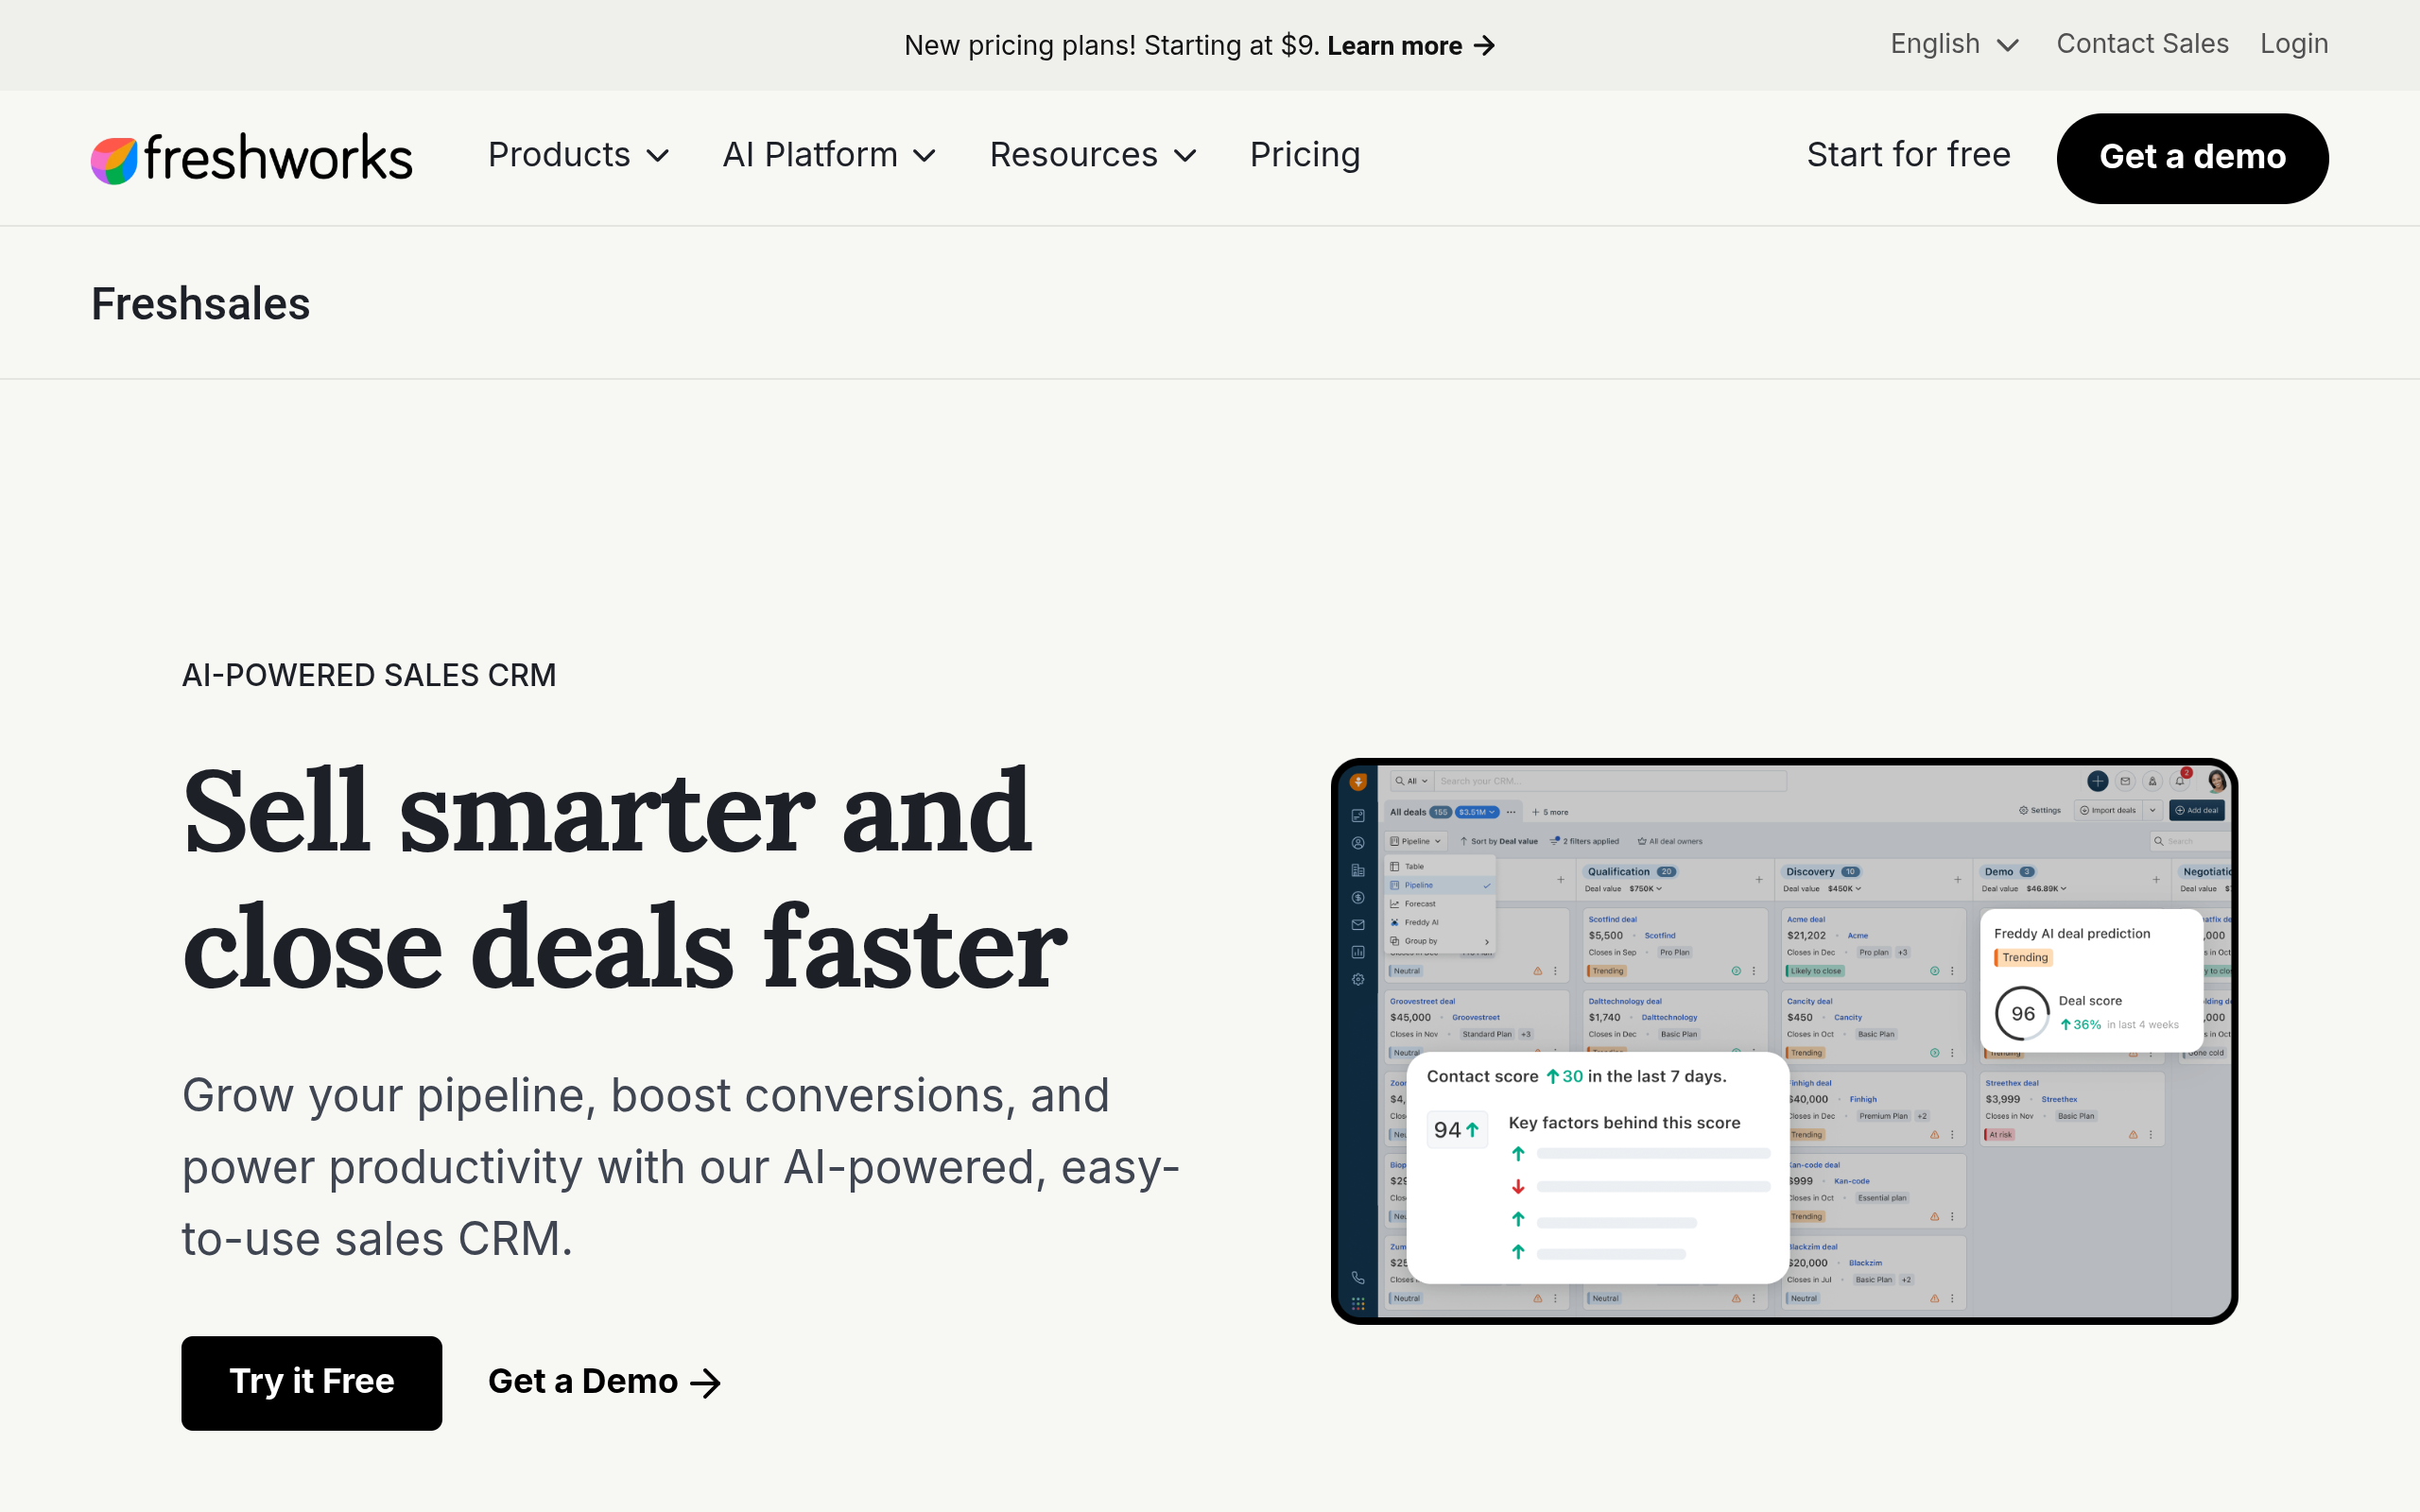Click the Get a Demo arrow link
The image size is (2420, 1512).
tap(604, 1382)
